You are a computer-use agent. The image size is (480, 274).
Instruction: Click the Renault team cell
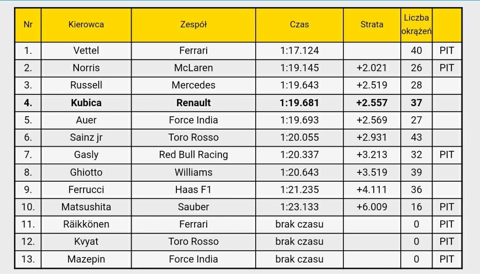[x=194, y=103]
